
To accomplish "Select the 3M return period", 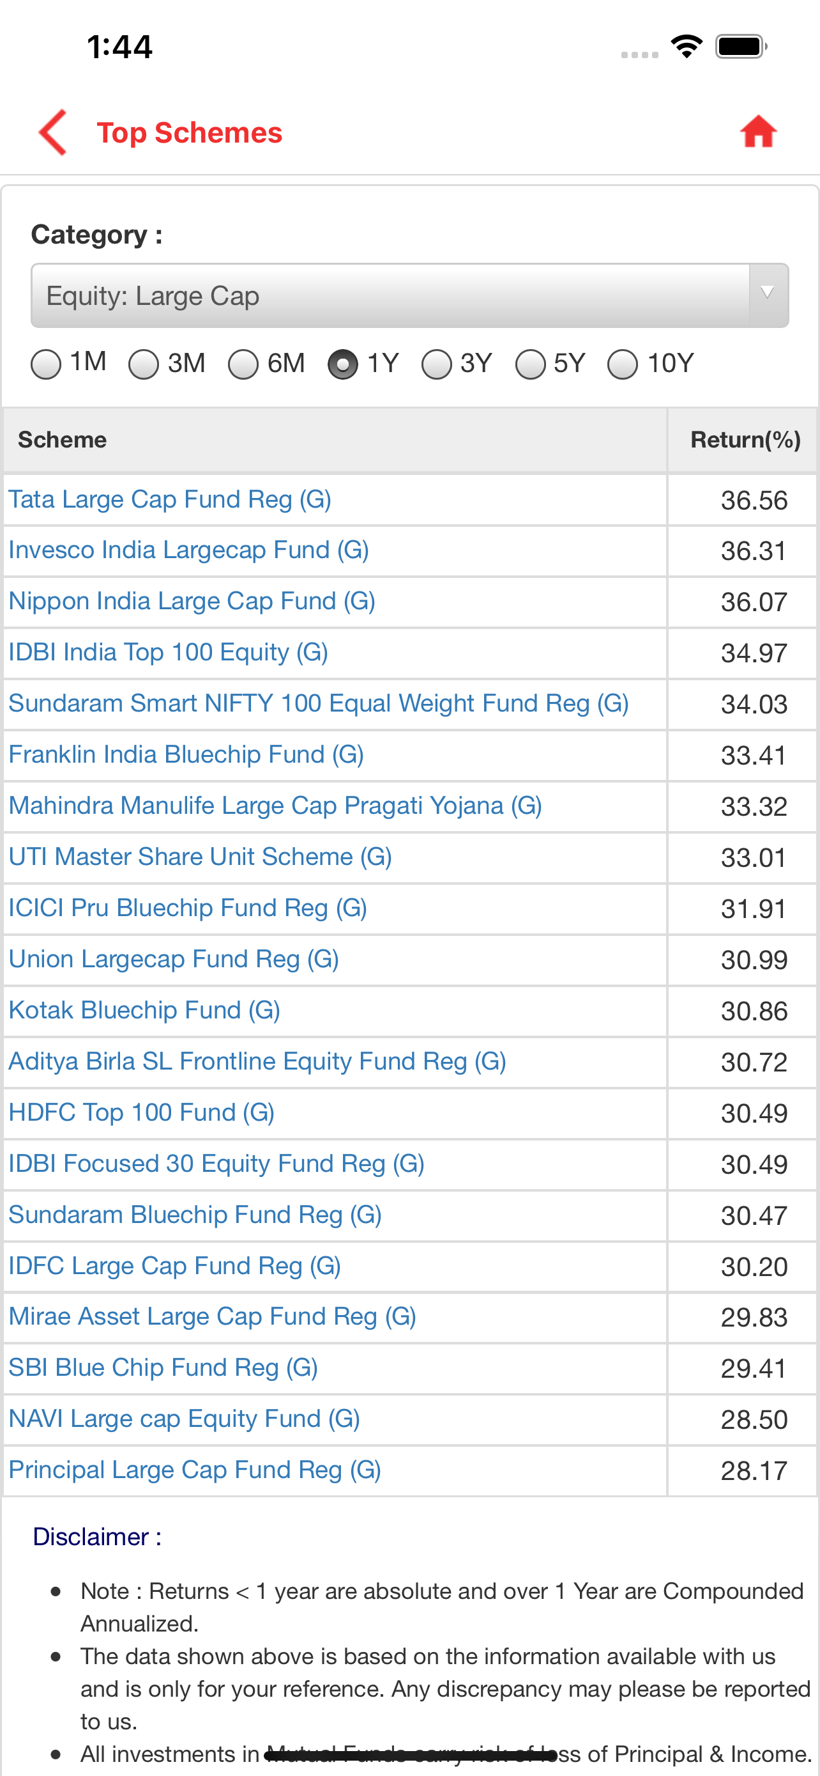I will [x=144, y=364].
